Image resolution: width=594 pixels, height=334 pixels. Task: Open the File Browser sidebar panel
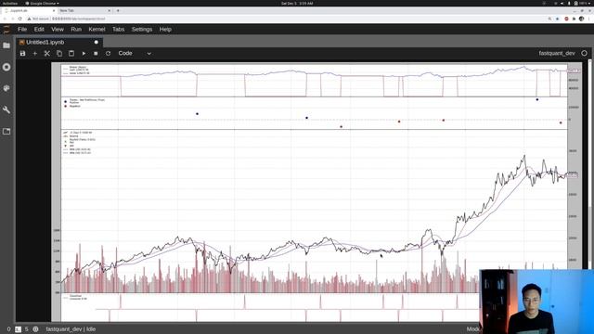(x=6, y=45)
